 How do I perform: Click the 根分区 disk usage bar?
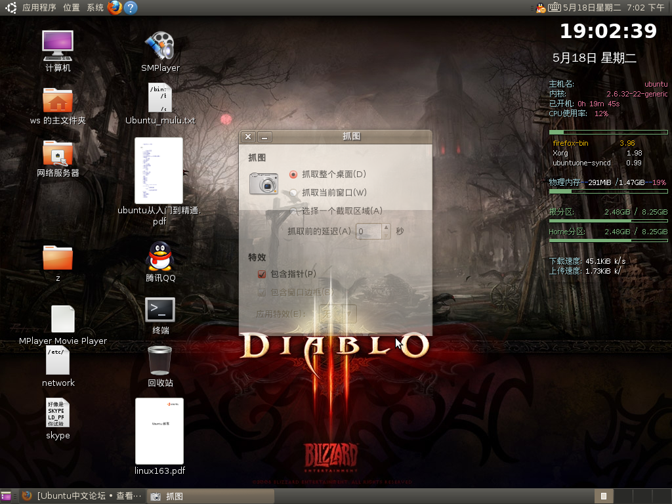608,221
